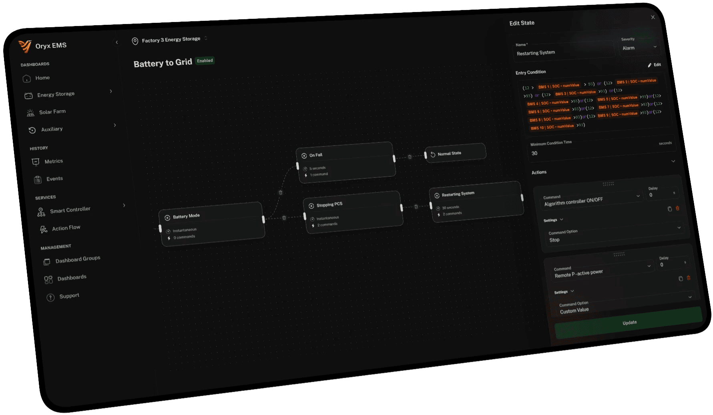Viewport: 713px width, 415px height.
Task: Click the Action Flow icon
Action: (43, 229)
